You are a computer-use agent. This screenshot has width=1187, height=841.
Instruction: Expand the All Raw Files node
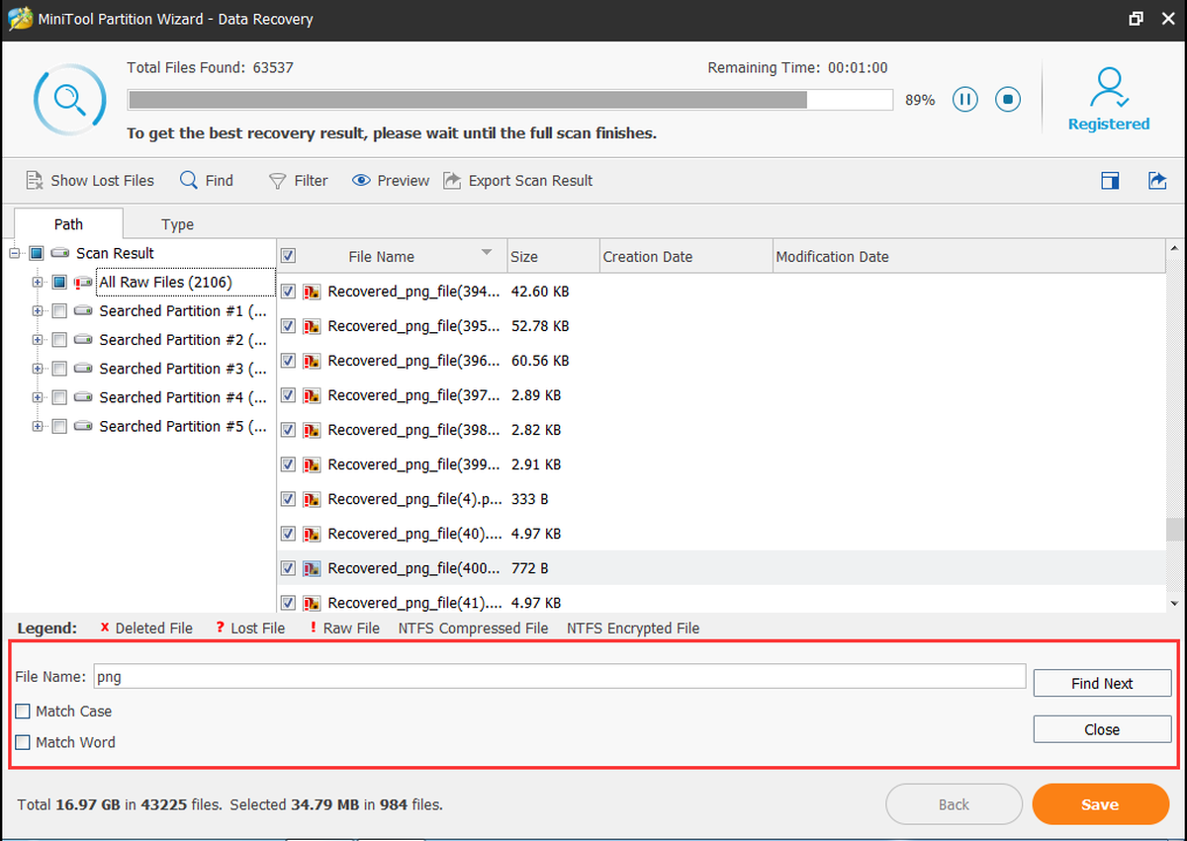tap(38, 283)
